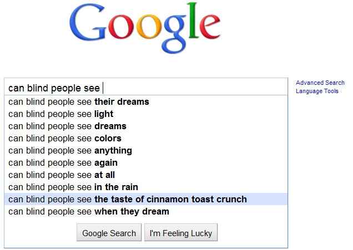Choose the 'see in the rain' suggestion
The height and width of the screenshot is (250, 353).
(146, 187)
